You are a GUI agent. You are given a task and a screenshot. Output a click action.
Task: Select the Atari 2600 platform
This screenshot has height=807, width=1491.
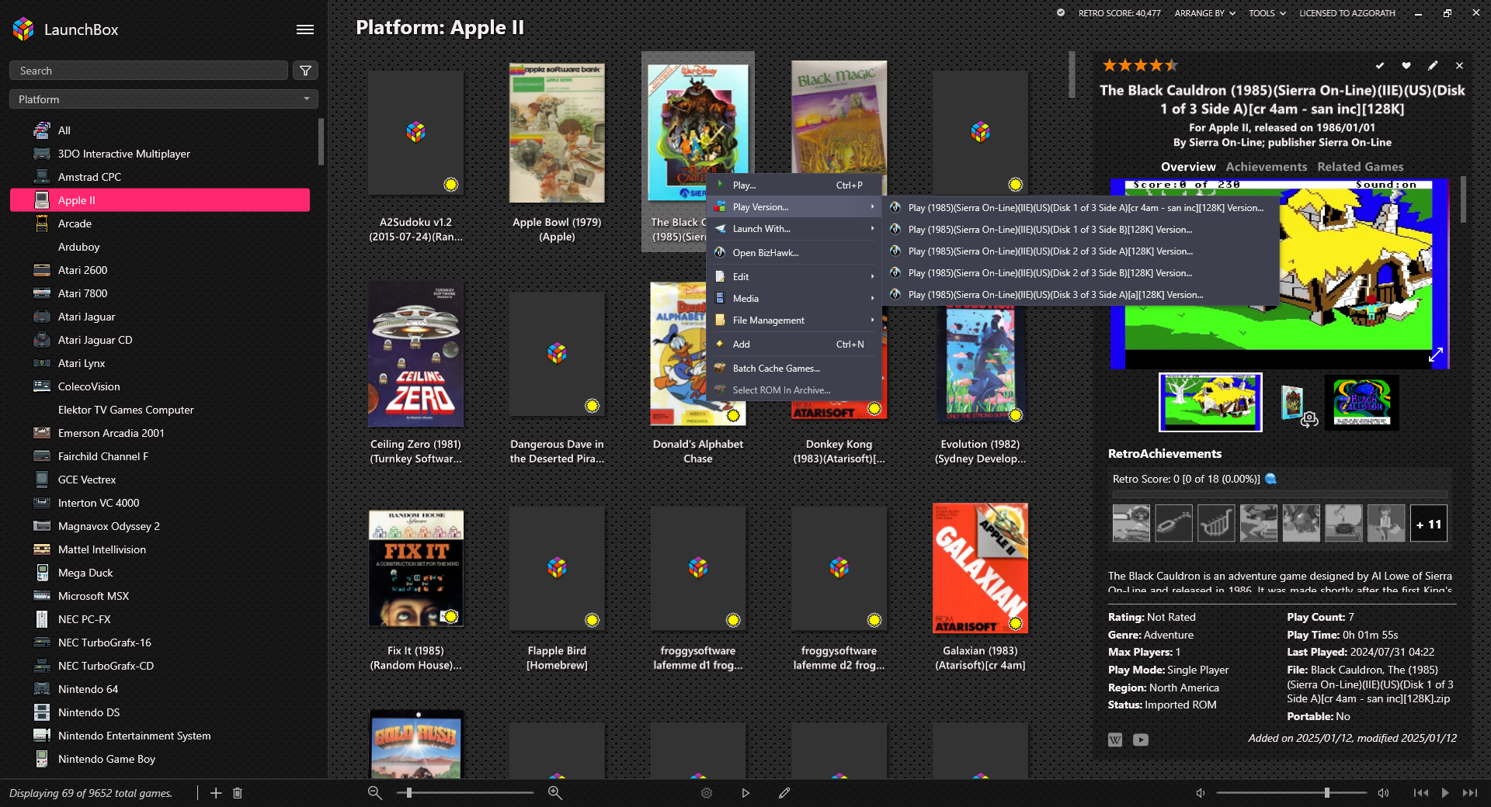coord(160,270)
